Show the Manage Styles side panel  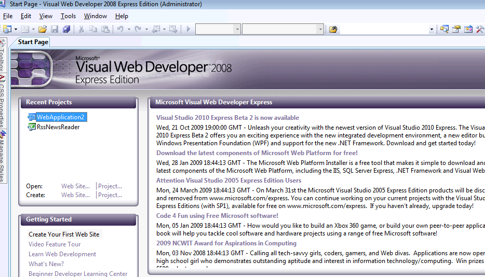(x=3, y=155)
